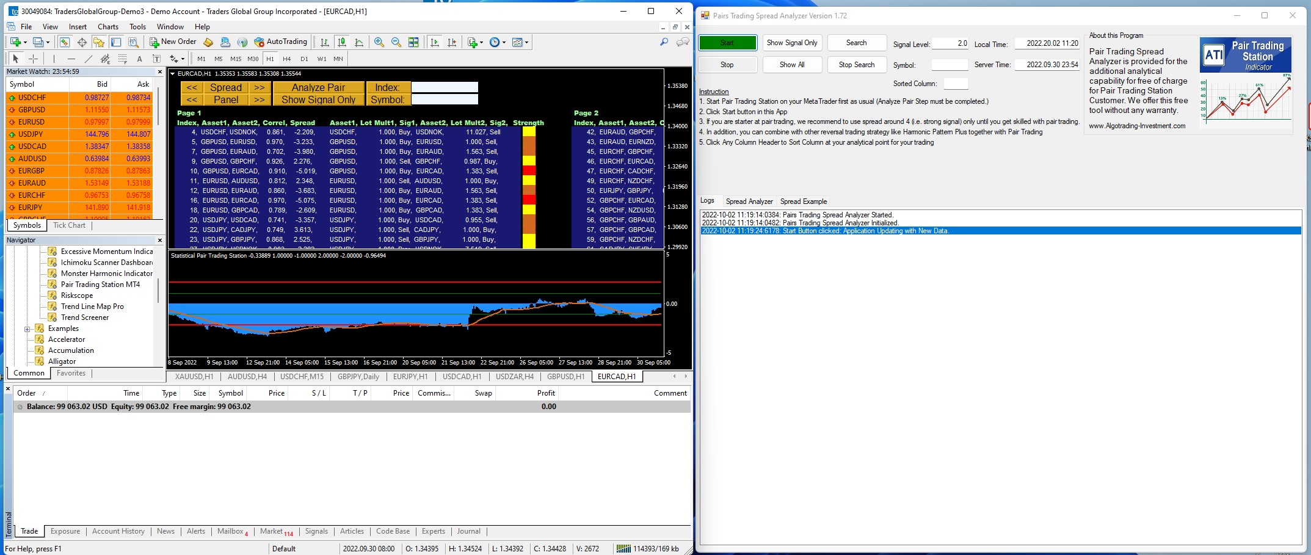1311x555 pixels.
Task: Open the www.Algotrading-Investment.com link
Action: click(1137, 126)
